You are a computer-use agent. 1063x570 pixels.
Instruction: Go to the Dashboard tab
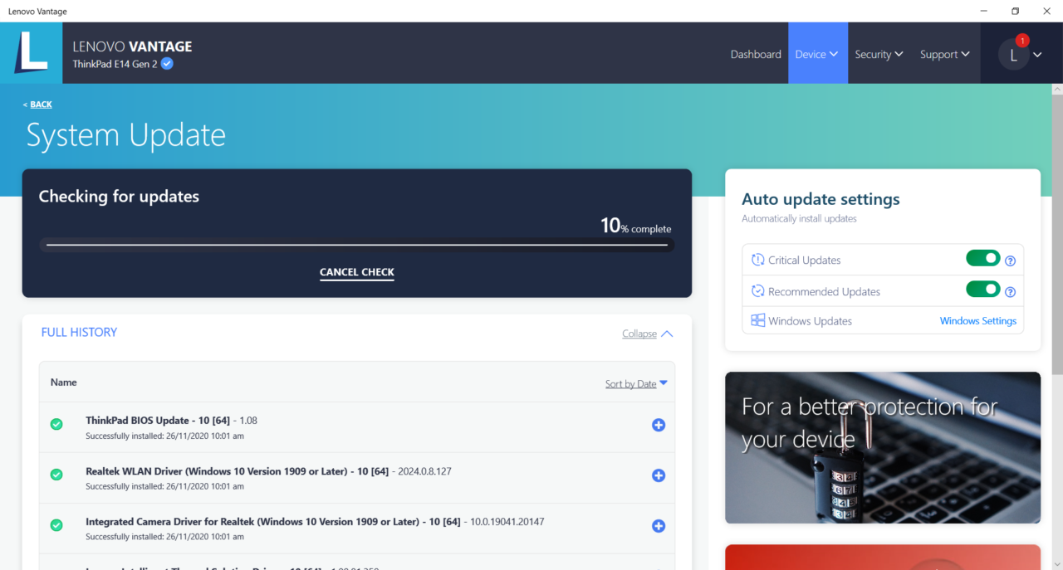pos(756,54)
